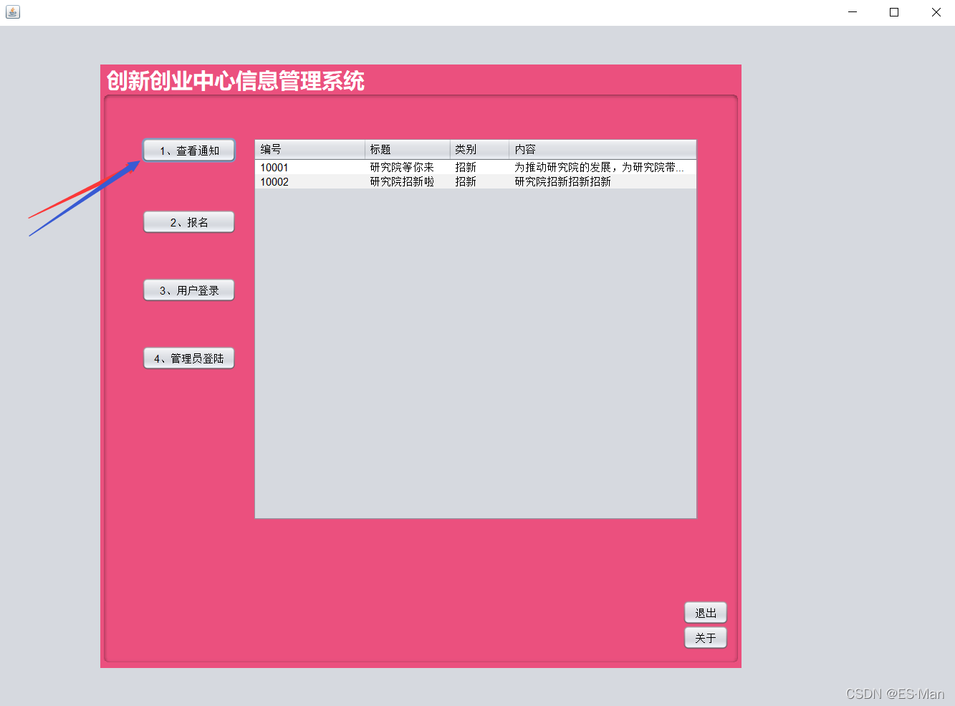Select the cell '10001'
Viewport: 955px width, 706px height.
pyautogui.click(x=310, y=167)
